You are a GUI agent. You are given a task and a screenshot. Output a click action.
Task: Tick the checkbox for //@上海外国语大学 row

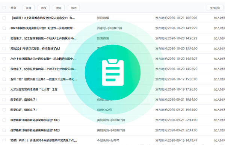(4, 59)
